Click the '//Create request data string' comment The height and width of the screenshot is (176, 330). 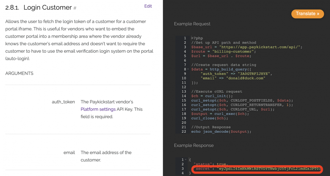223,65
